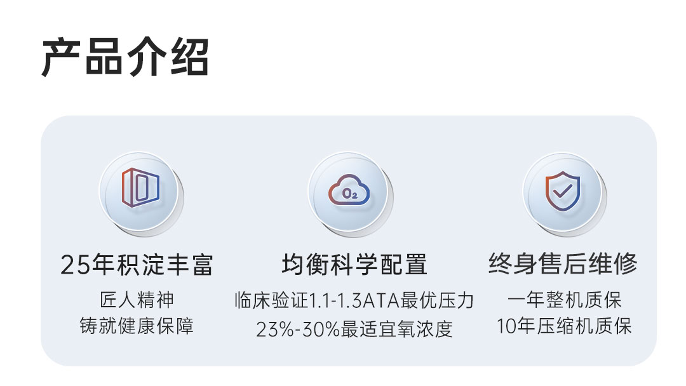Image resolution: width=686 pixels, height=386 pixels.
Task: Open the 终身售后维修 feature heading
Action: [563, 263]
